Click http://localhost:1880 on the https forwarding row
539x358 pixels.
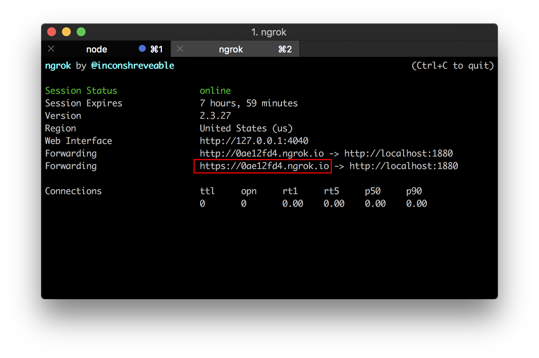pyautogui.click(x=404, y=166)
